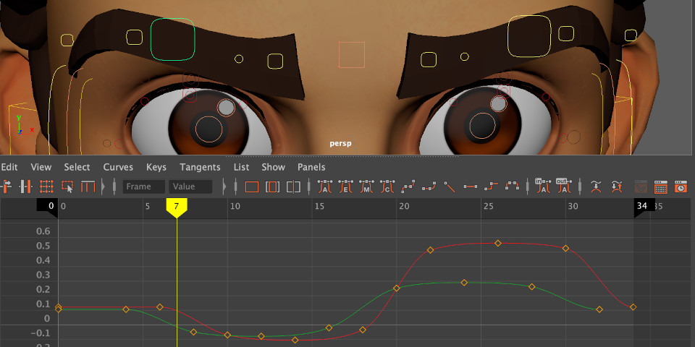Select the Move Nearest Picked Key tool

pos(7,187)
